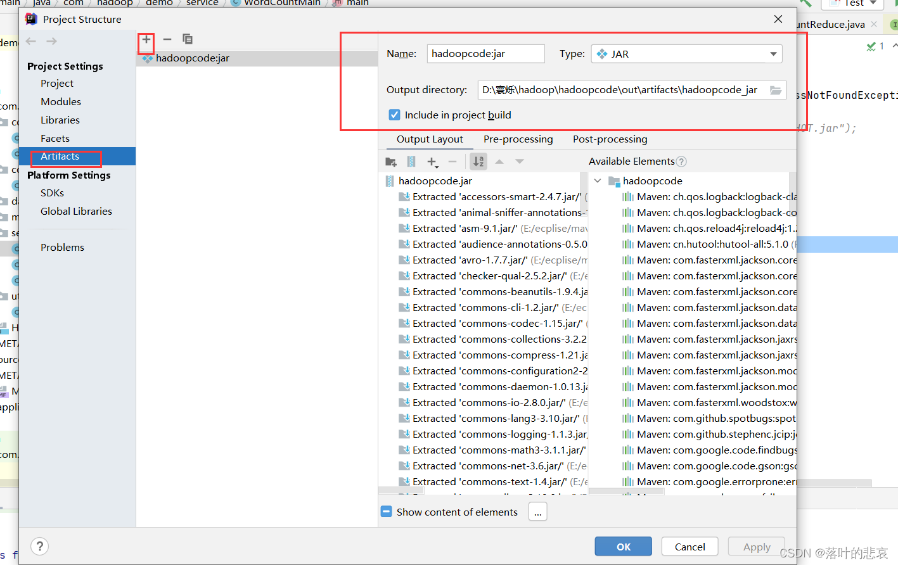This screenshot has height=565, width=898.
Task: Click the Apply button
Action: [x=757, y=546]
